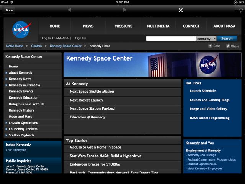The width and height of the screenshot is (245, 184).
Task: Go forward with the right arrow
Action: tap(125, 10)
